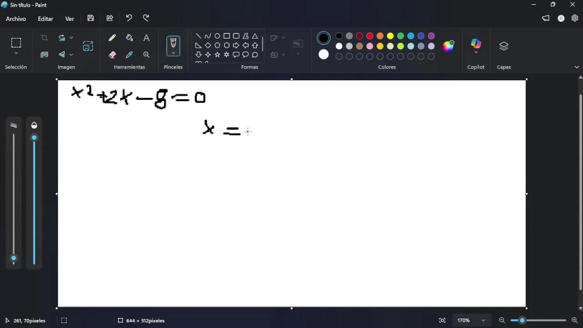Open the Resize and skew image tool
This screenshot has width=583, height=328.
[x=88, y=46]
